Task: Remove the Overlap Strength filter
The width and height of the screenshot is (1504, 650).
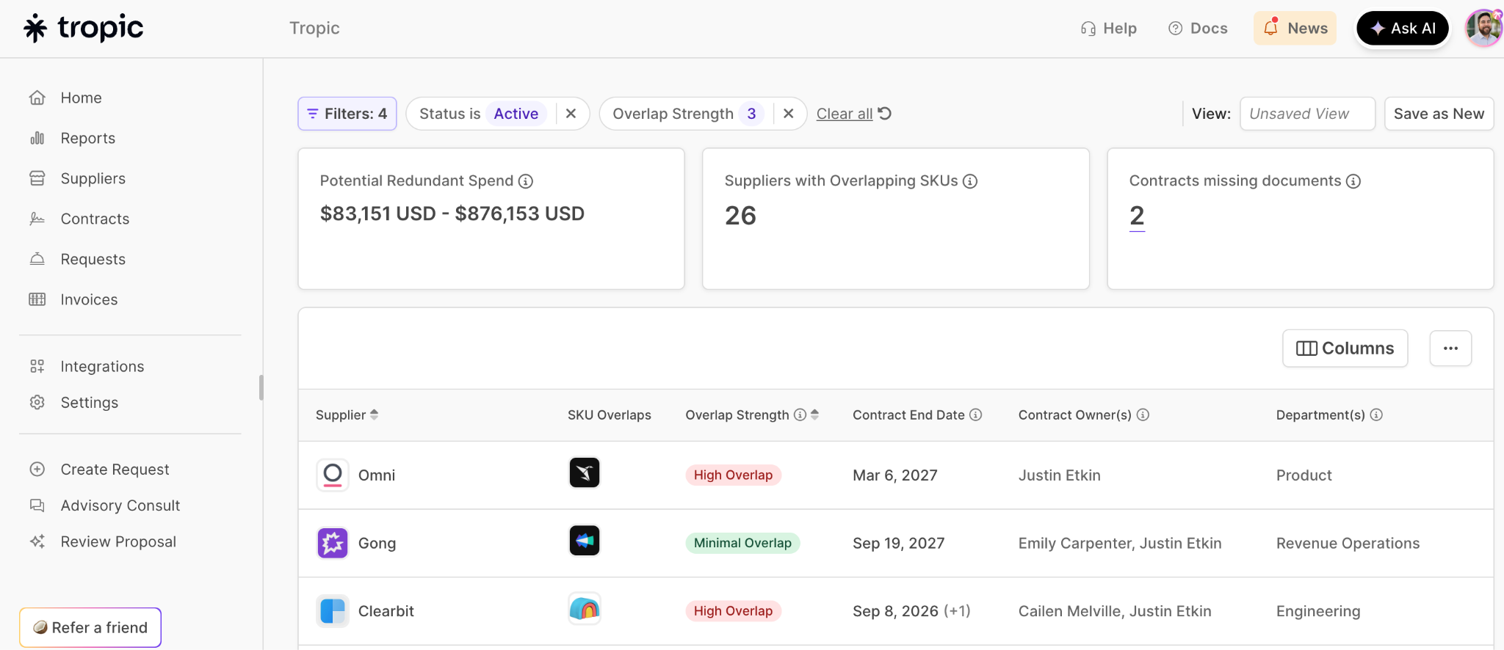Action: 788,114
